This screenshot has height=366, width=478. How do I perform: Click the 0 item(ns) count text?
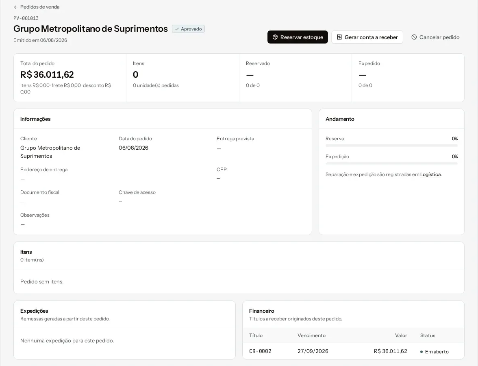(x=32, y=260)
